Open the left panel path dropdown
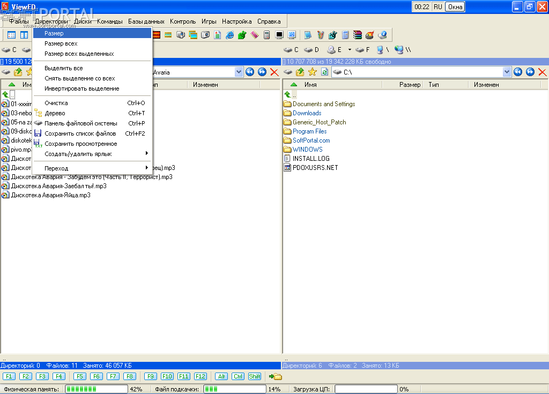 tap(239, 72)
